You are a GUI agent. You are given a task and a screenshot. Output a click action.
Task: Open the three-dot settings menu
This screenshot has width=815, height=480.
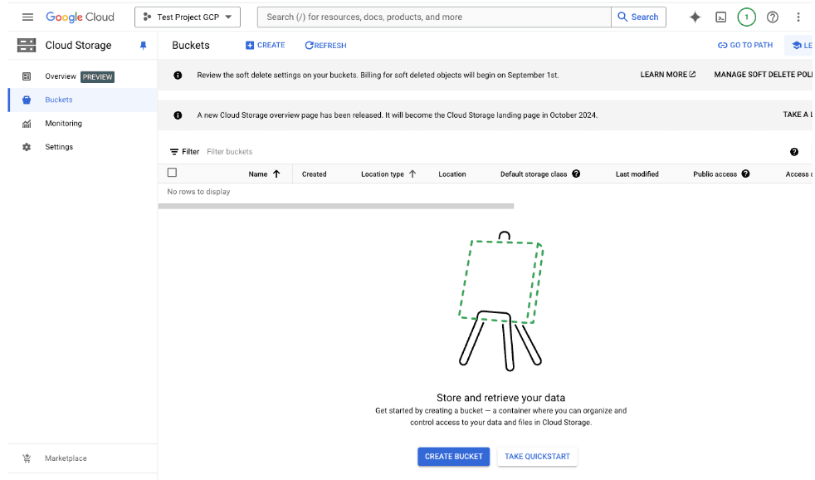(x=798, y=17)
